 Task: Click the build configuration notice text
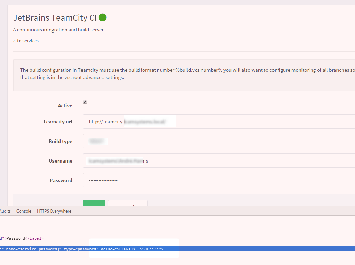187,73
